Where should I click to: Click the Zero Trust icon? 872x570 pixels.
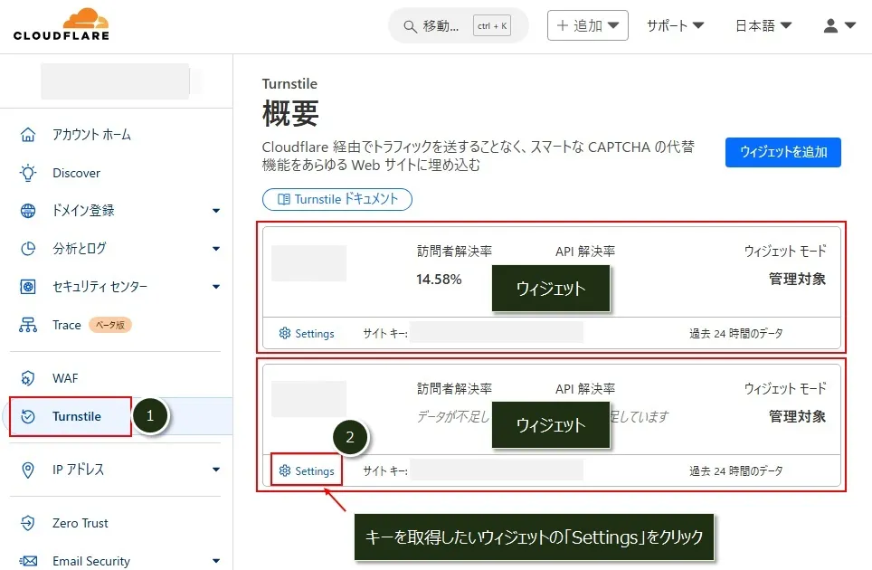[x=28, y=523]
